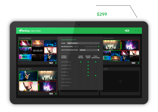
Task: Open the settings gear for Multiviewer 1
Action: [x=54, y=38]
